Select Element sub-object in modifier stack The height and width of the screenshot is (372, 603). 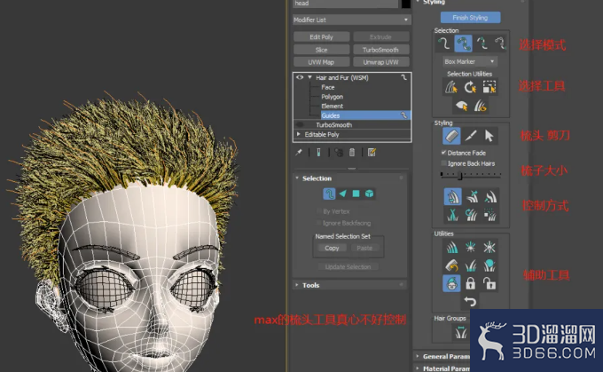tap(333, 106)
